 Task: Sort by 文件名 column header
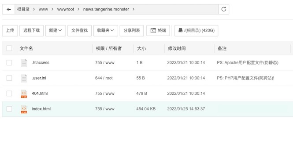[x=26, y=48]
